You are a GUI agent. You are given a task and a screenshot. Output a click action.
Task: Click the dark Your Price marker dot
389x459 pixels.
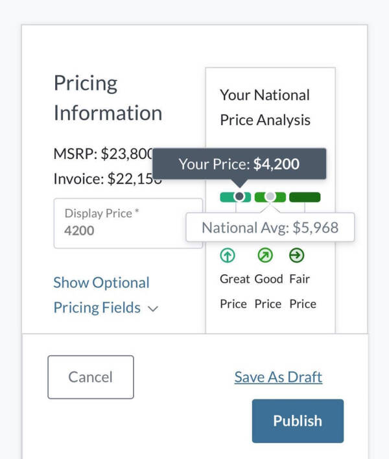tap(239, 196)
